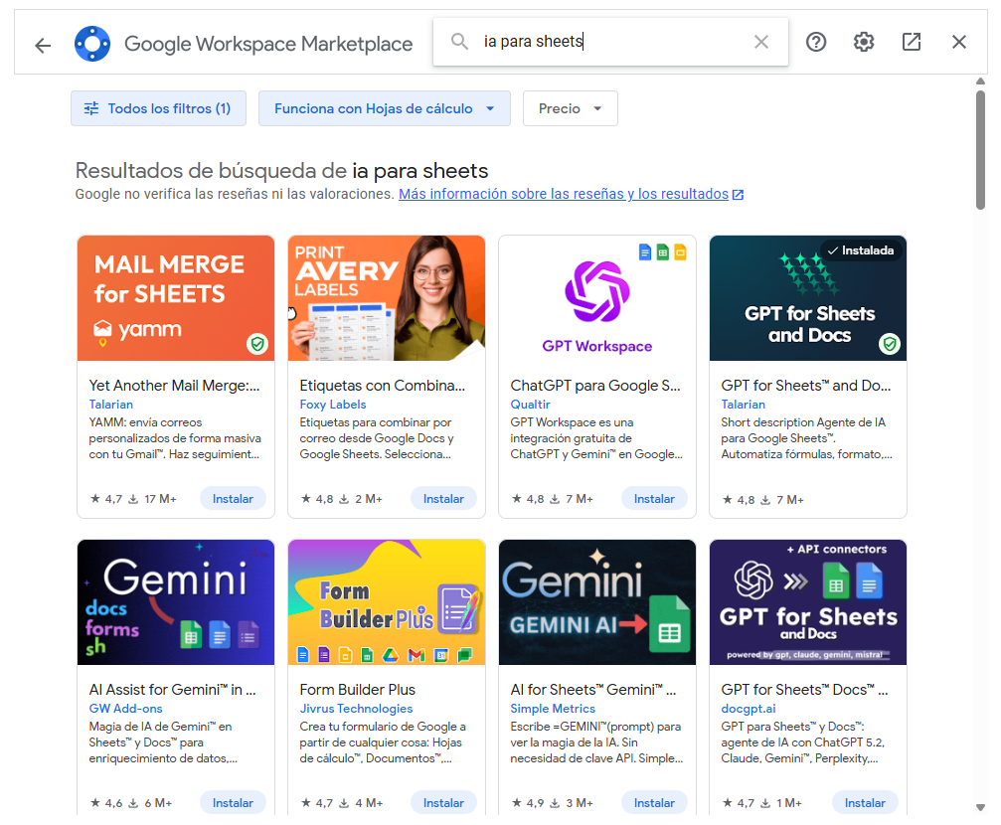Click the verified shield badge on Mail Merge card

pos(257,344)
